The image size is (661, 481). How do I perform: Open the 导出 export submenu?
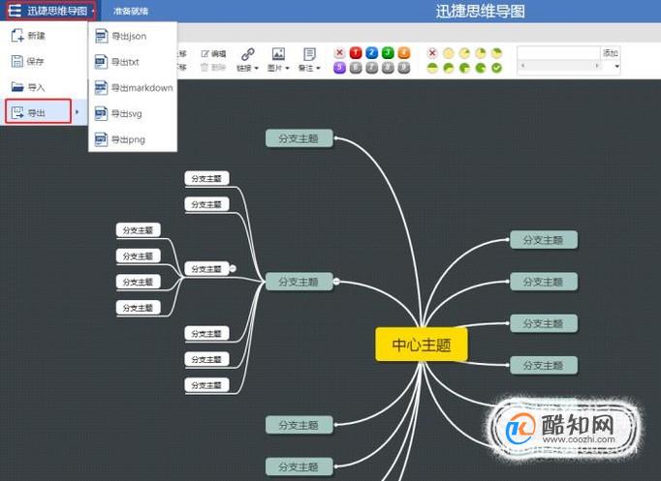pyautogui.click(x=38, y=112)
